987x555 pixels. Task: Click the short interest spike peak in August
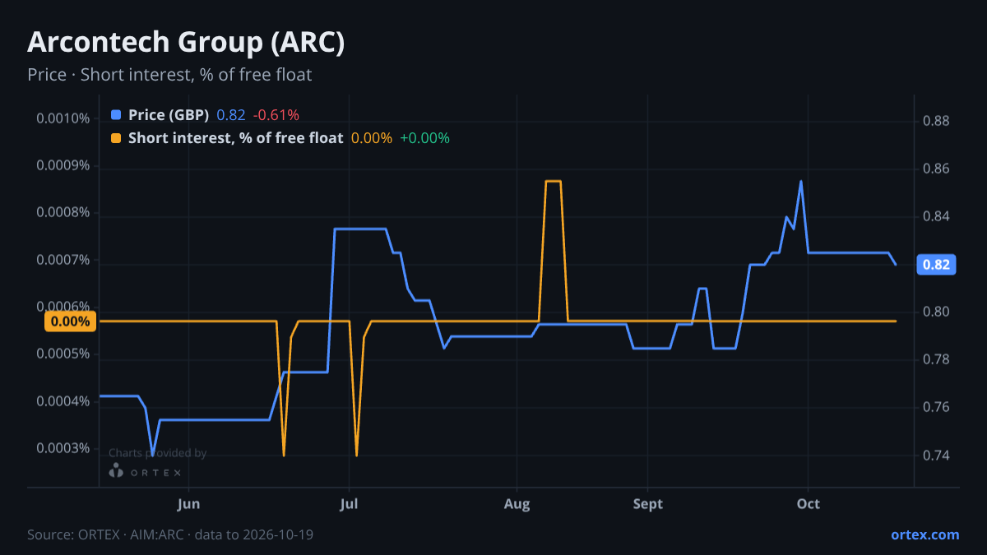tap(554, 181)
